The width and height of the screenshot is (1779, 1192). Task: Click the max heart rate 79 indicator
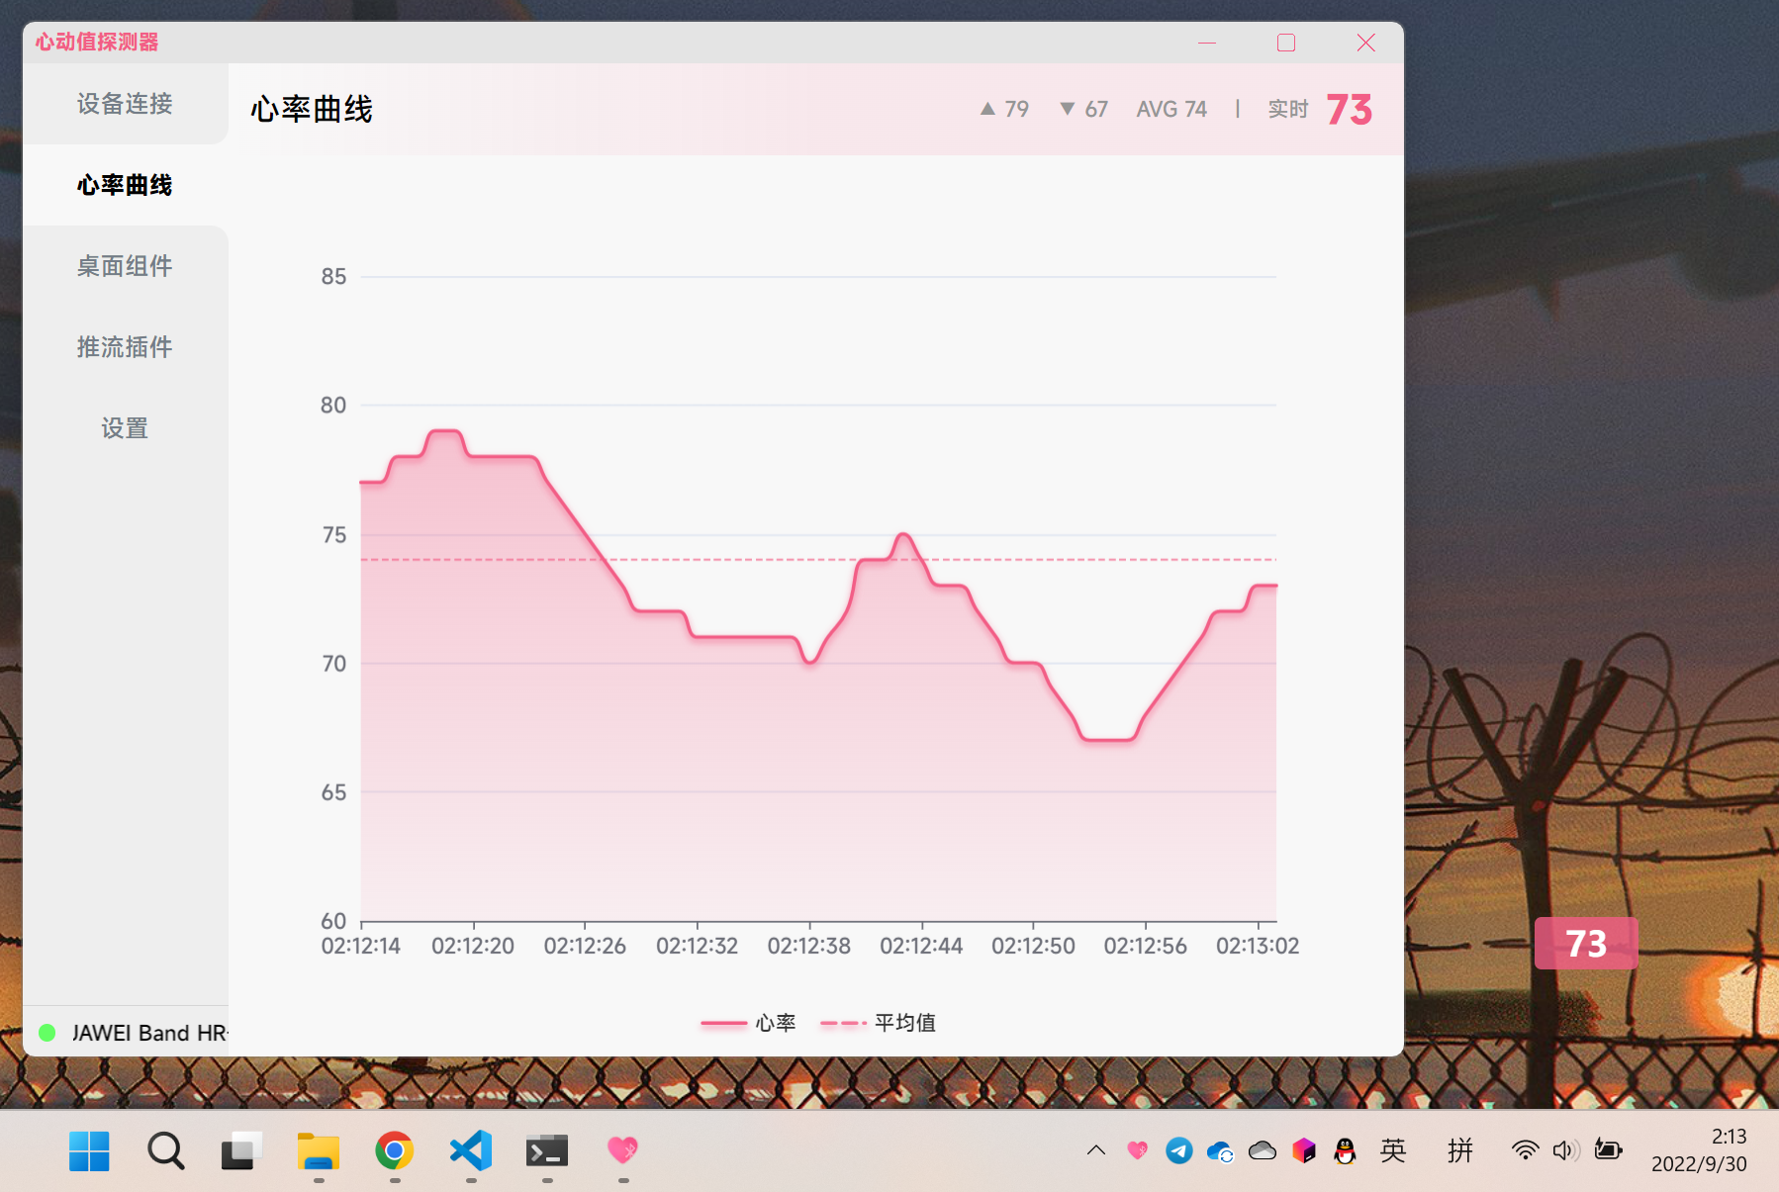[1004, 109]
